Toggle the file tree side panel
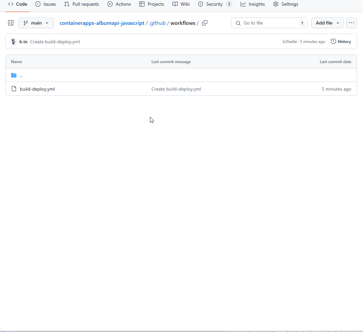Viewport: 363px width, 332px height. click(x=11, y=23)
